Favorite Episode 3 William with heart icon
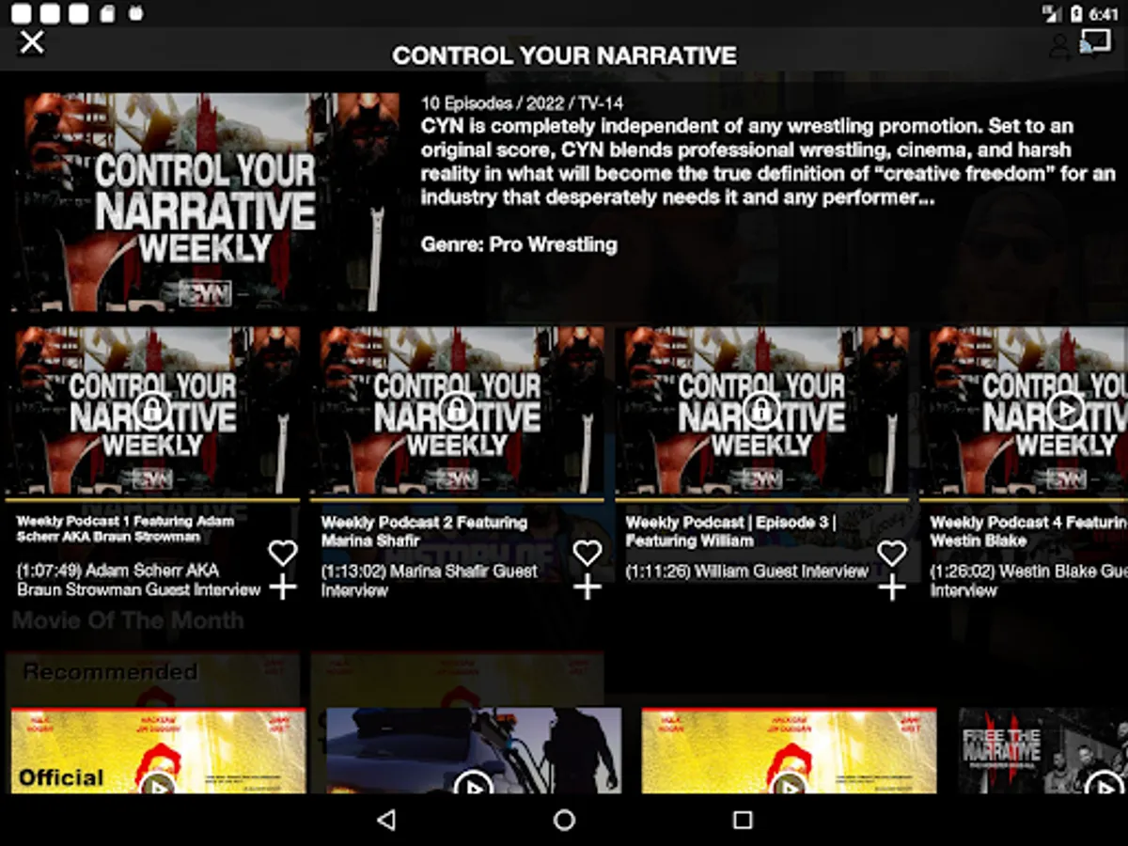This screenshot has height=846, width=1128. point(892,553)
